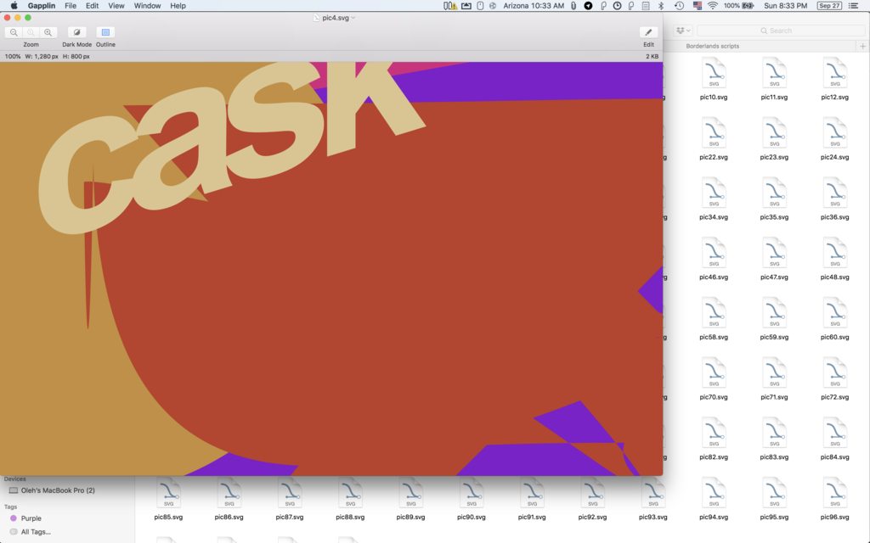The height and width of the screenshot is (543, 870).
Task: Select the Borderlands scripts tab
Action: click(x=713, y=46)
